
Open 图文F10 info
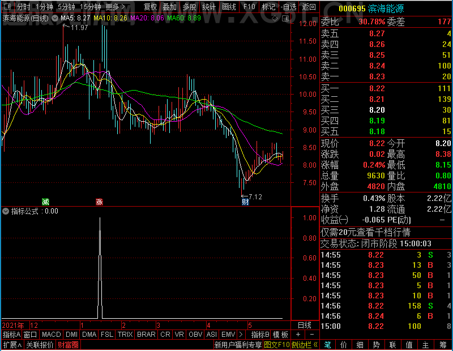click(x=277, y=345)
